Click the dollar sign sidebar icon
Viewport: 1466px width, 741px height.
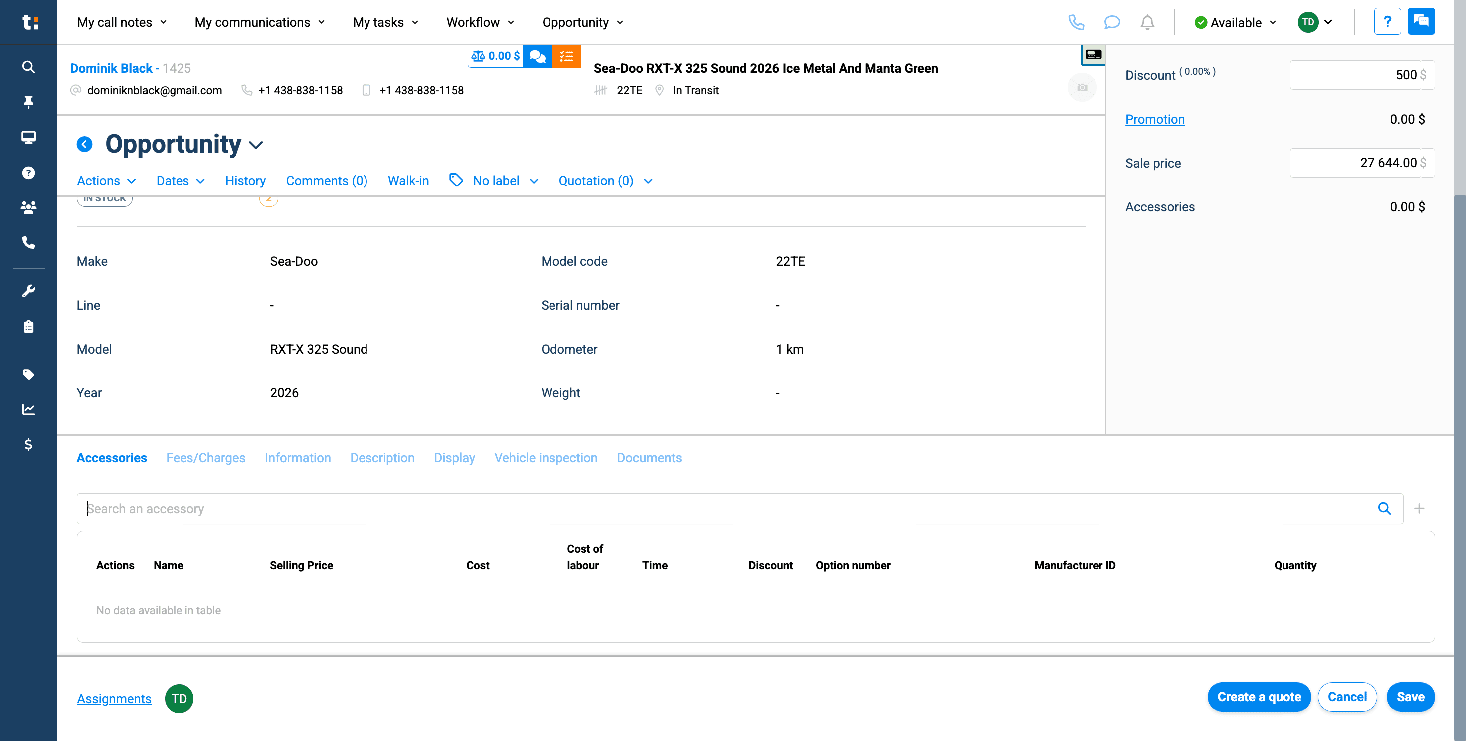click(x=28, y=444)
